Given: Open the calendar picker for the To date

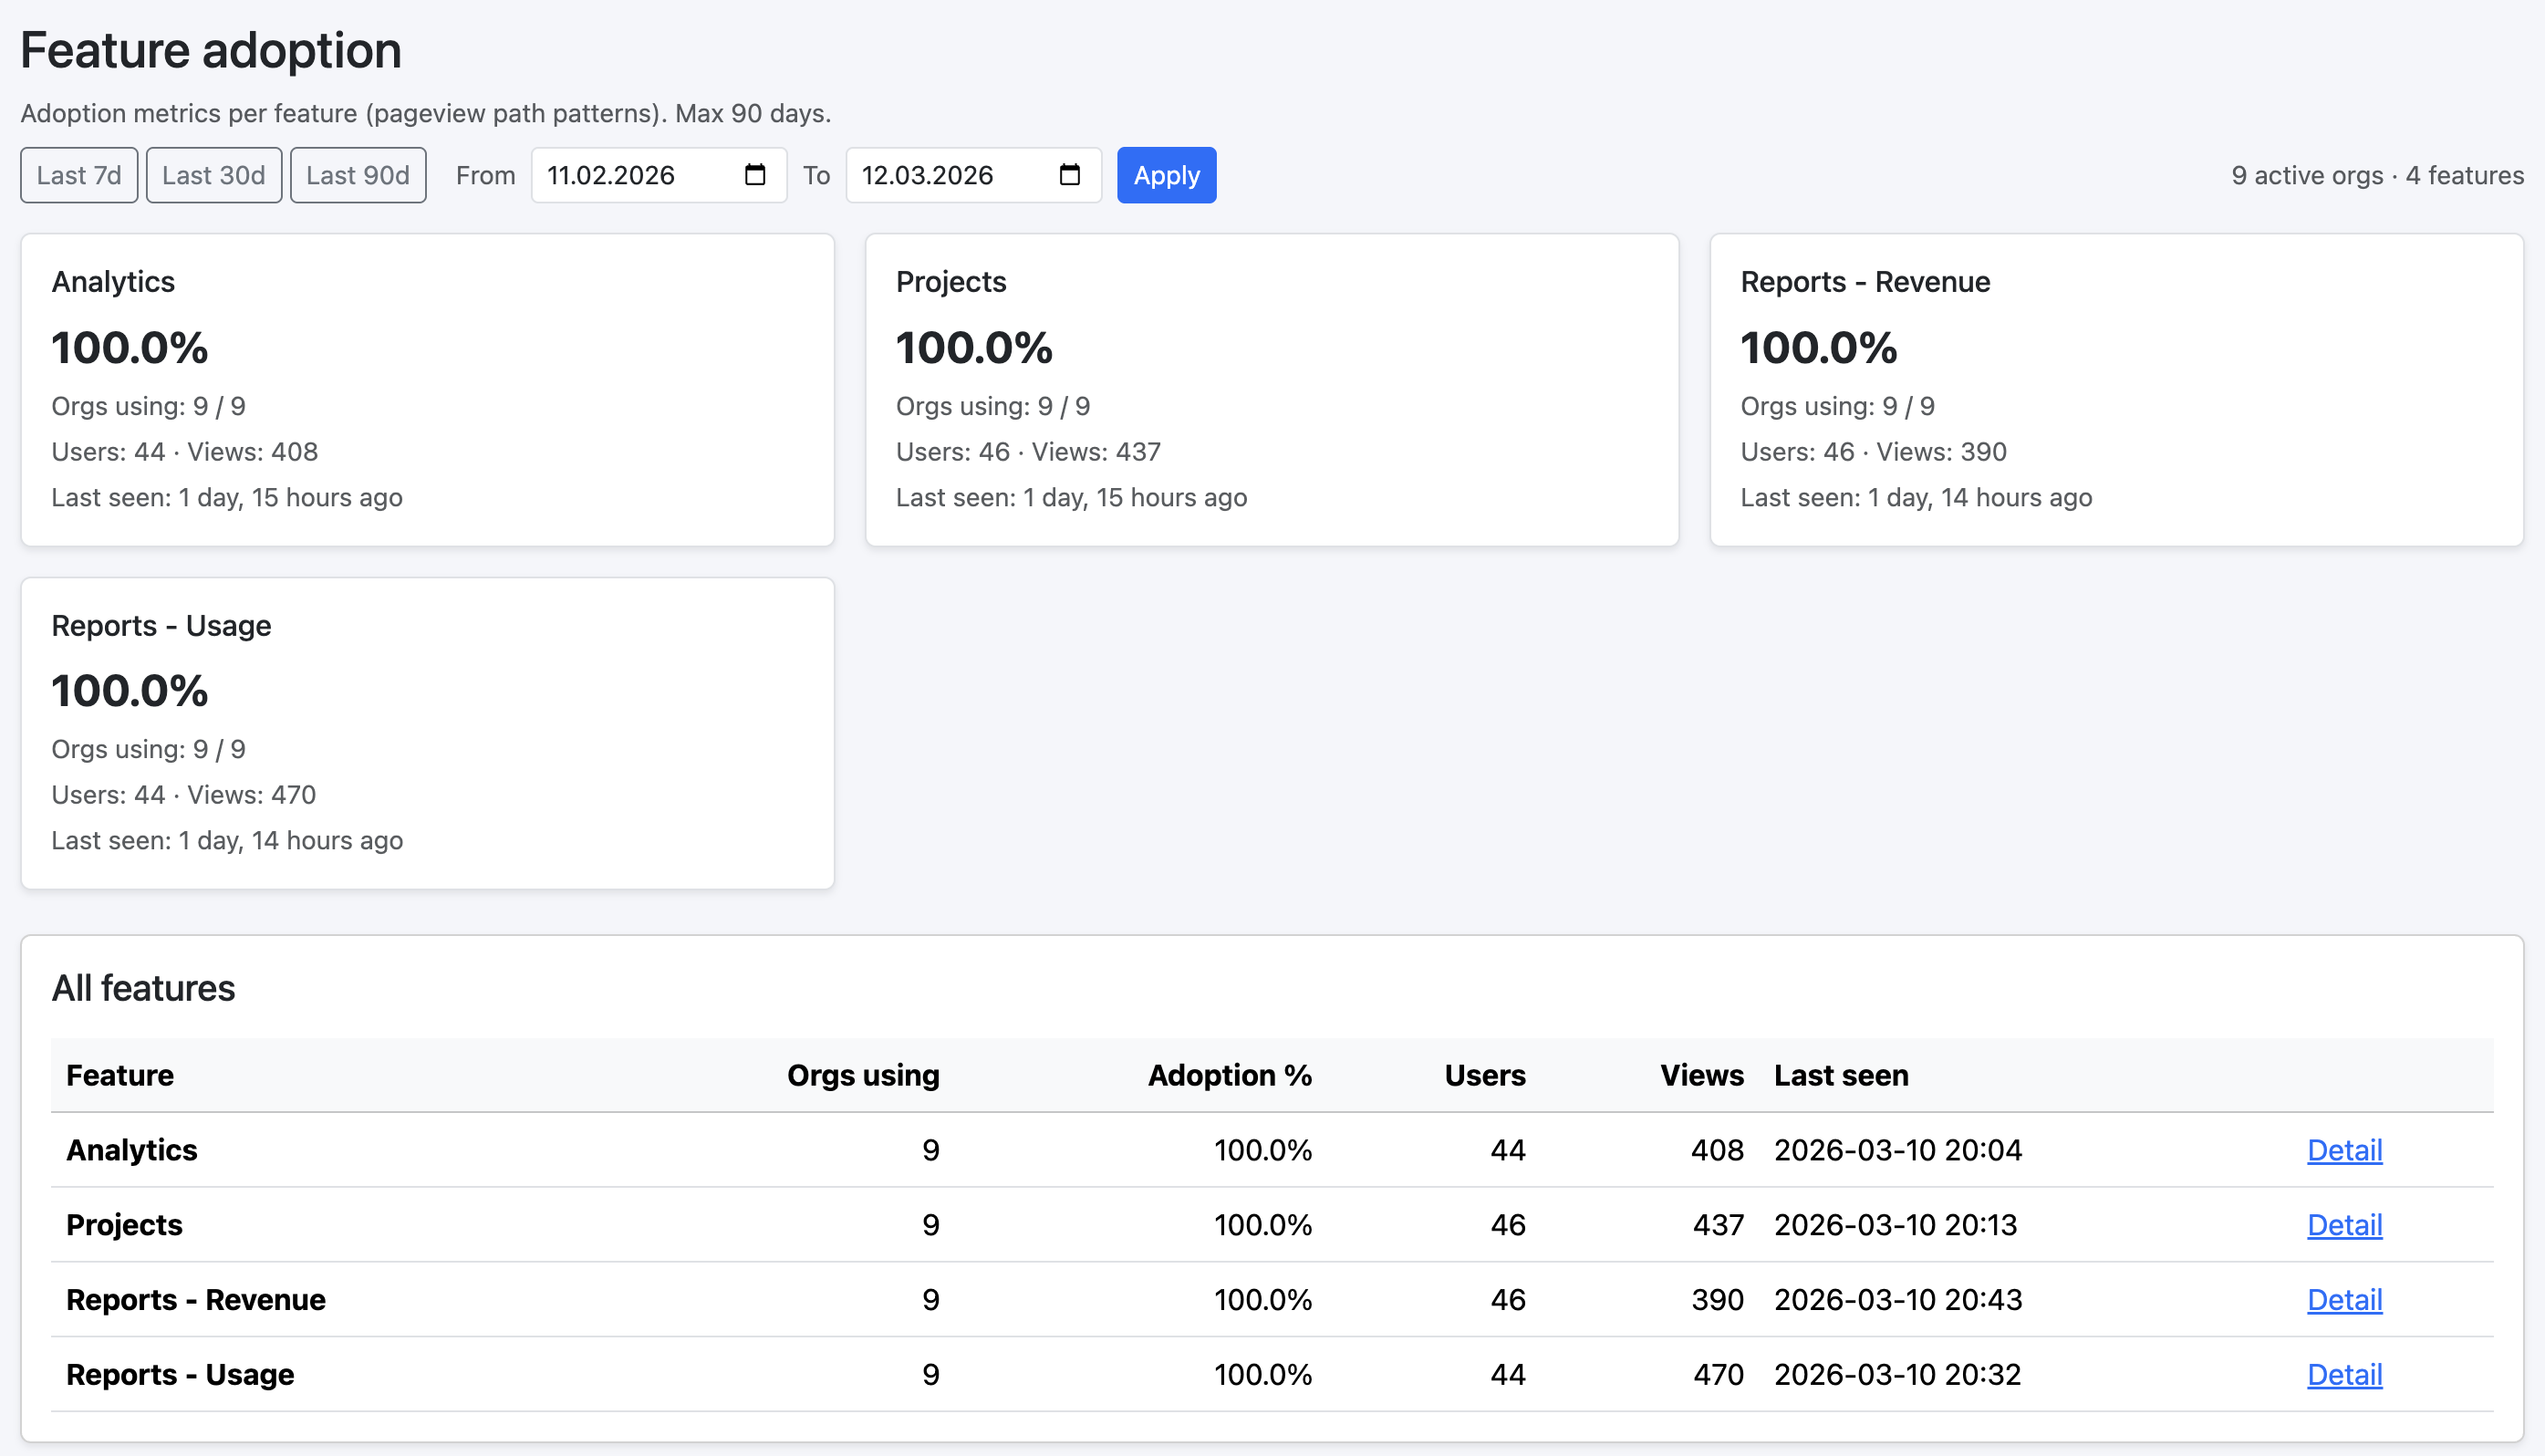Looking at the screenshot, I should [1070, 175].
